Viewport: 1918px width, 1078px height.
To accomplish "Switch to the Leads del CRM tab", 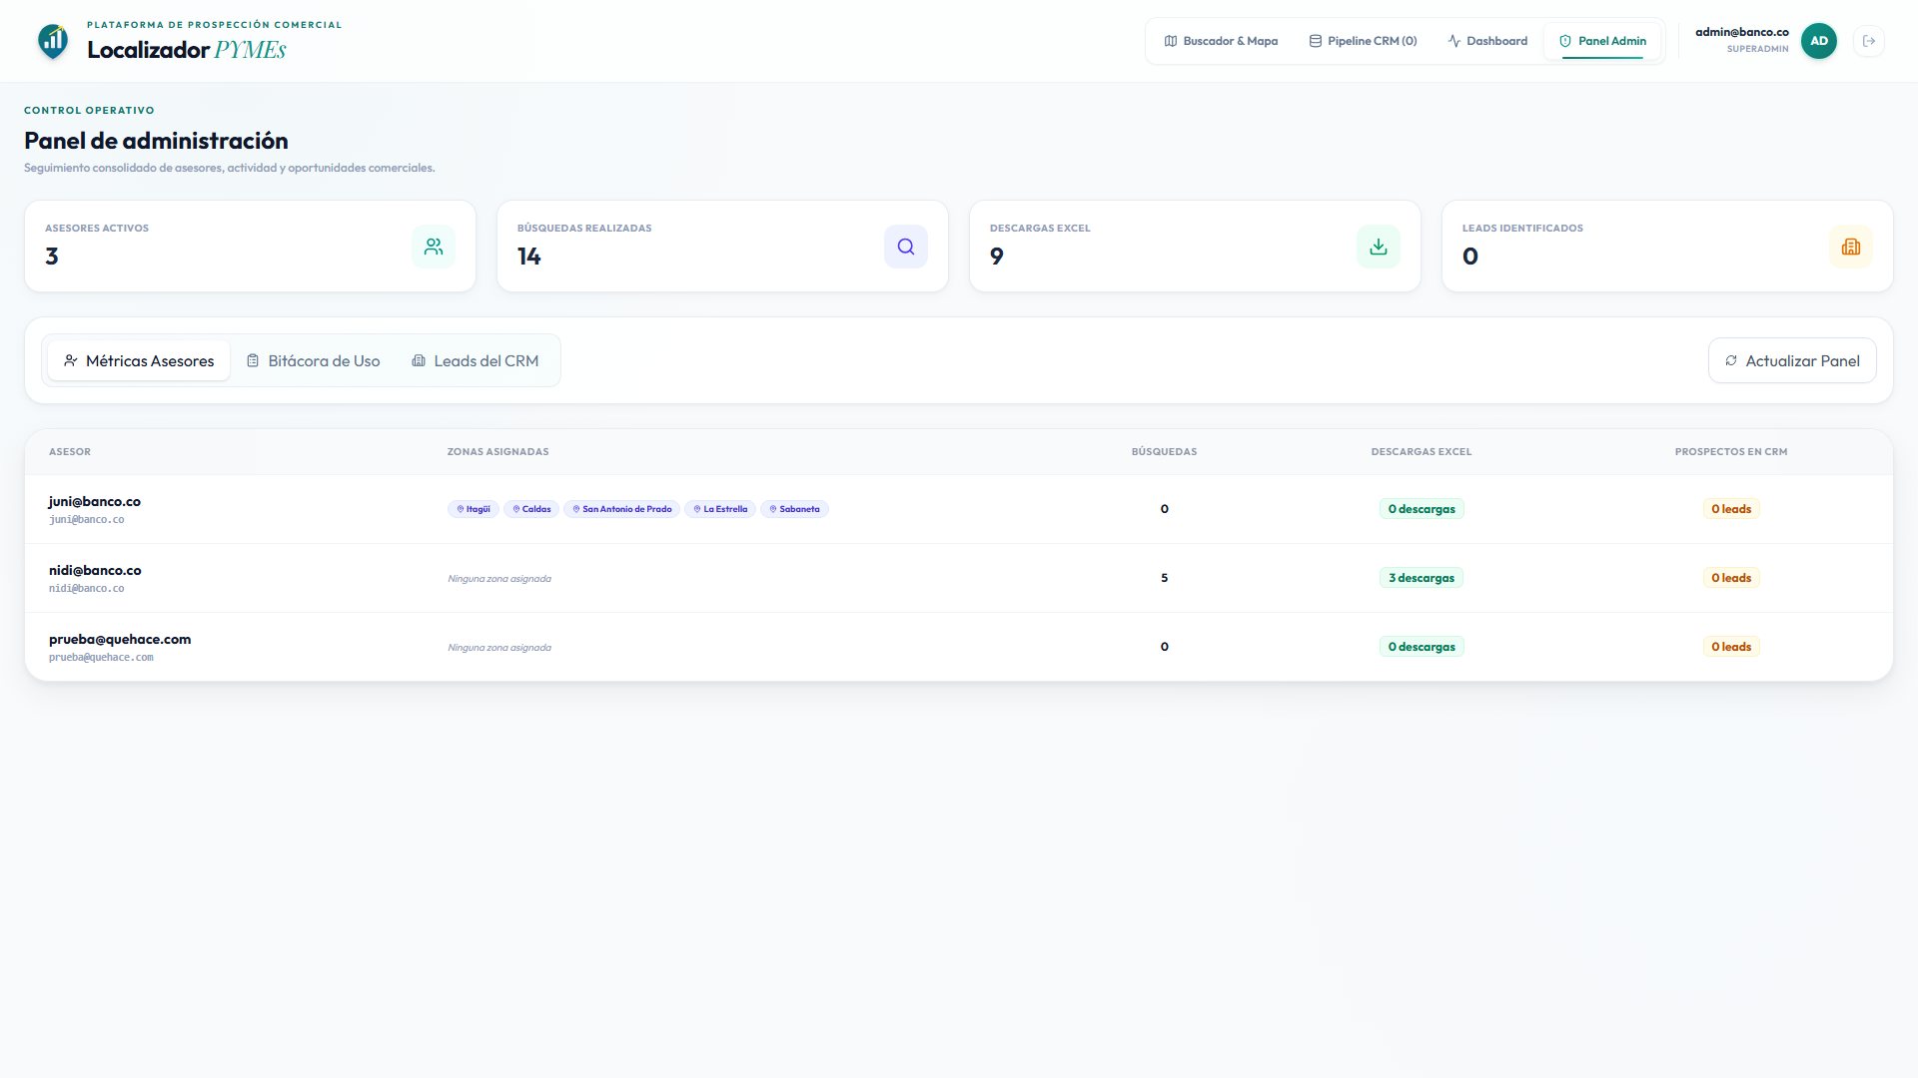I will pyautogui.click(x=476, y=360).
